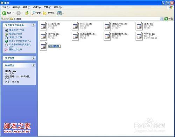Click publish this file to Web link
175x137 pixels.
(x=20, y=41)
